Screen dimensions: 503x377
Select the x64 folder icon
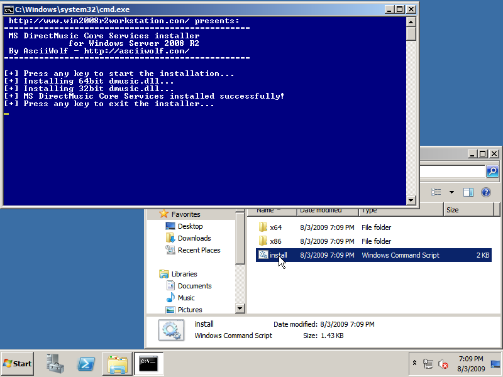coord(263,227)
